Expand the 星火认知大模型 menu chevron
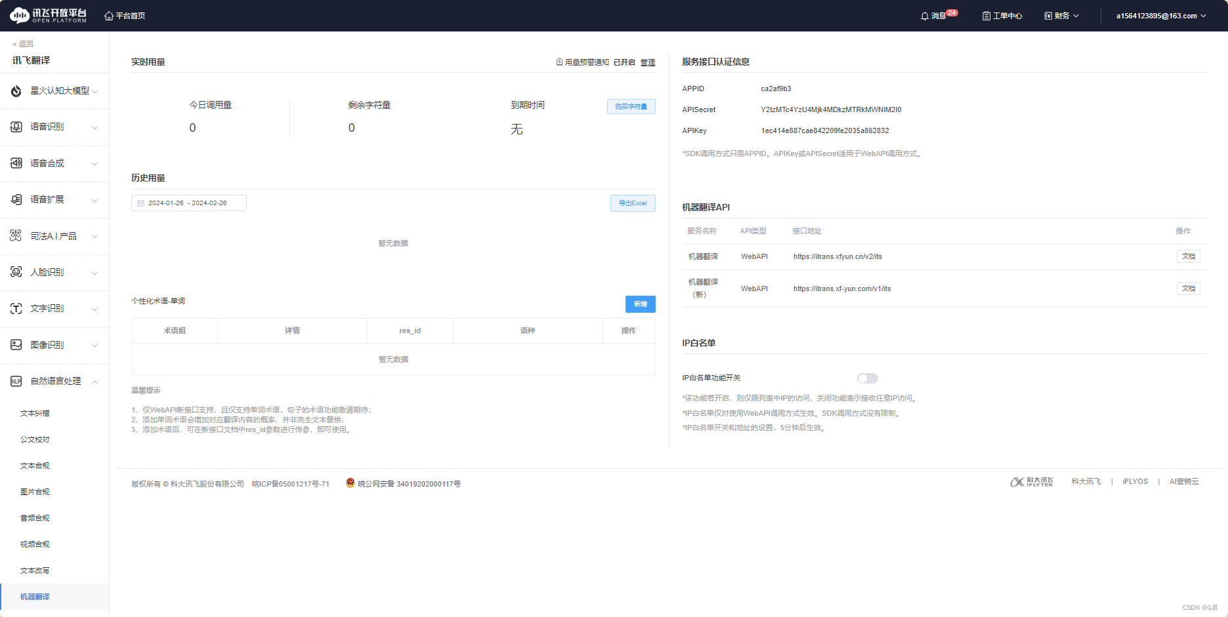1228x617 pixels. (x=95, y=92)
